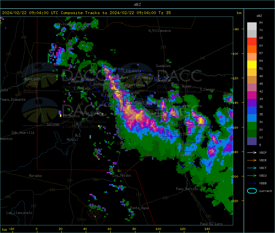Click the 'dBZ' title at top center
275x233 pixels.
coord(137,5)
